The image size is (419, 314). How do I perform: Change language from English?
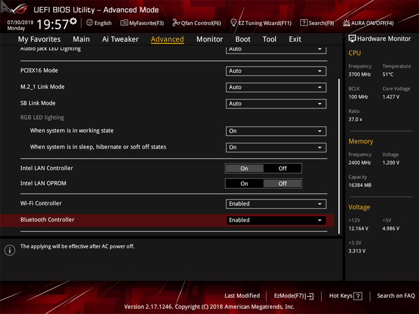pyautogui.click(x=103, y=23)
